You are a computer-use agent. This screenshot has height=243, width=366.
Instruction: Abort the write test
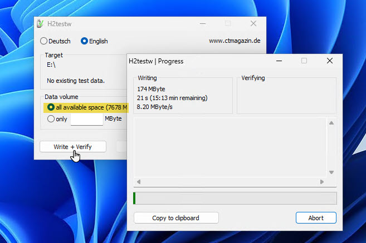(316, 218)
